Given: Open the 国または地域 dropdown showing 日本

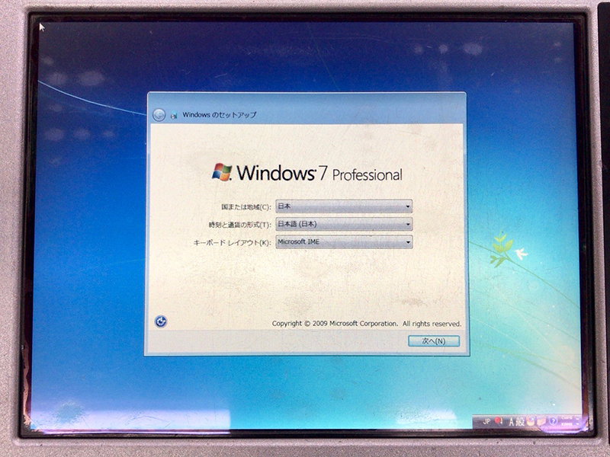Looking at the screenshot, I should (344, 206).
